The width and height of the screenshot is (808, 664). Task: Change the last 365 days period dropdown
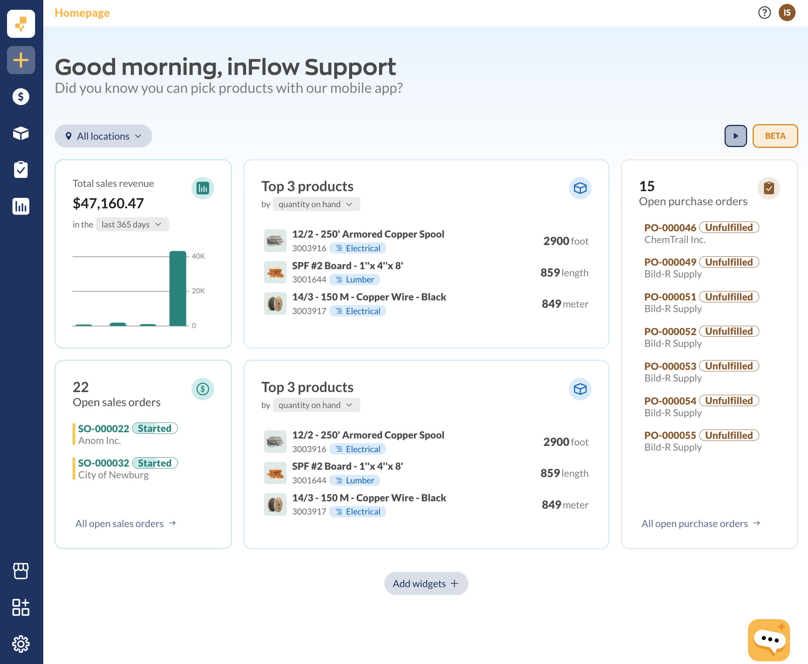[x=132, y=224]
